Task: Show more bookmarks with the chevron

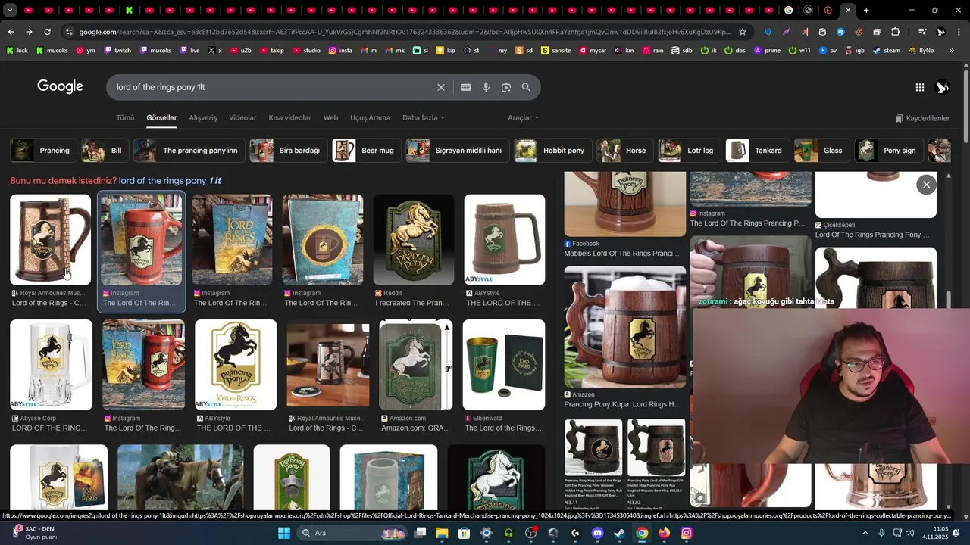Action: [x=952, y=50]
